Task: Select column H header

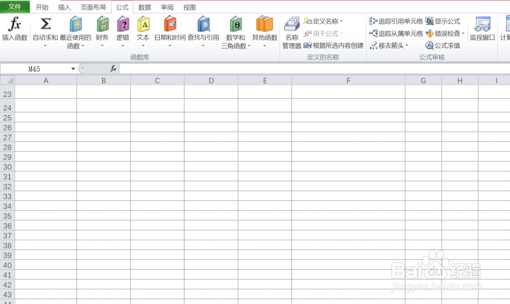Action: [x=460, y=81]
